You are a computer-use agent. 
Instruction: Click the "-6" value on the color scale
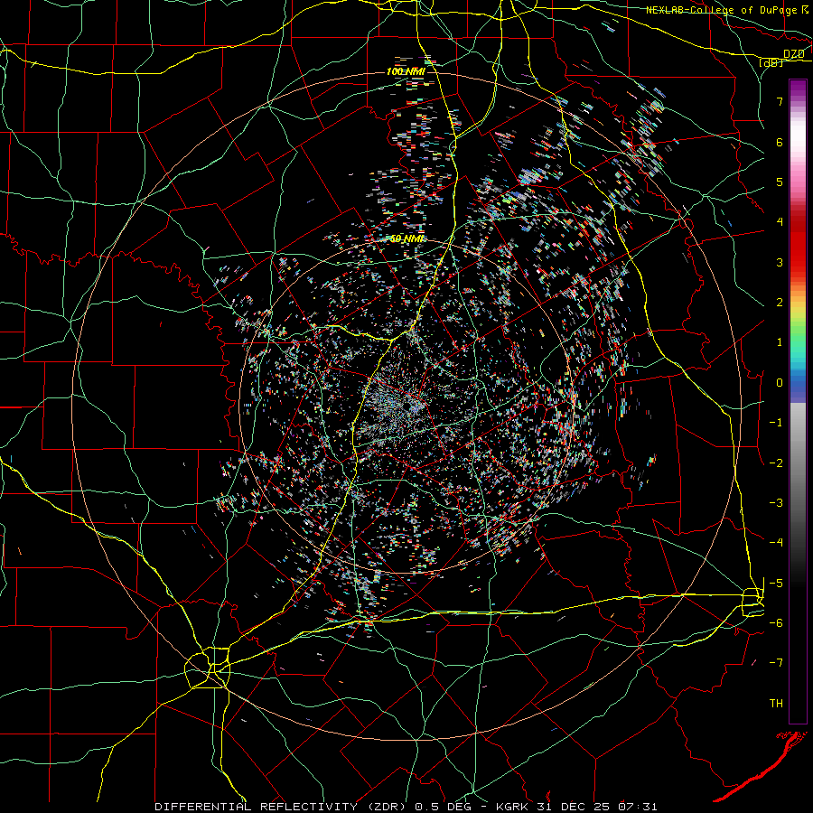[776, 622]
